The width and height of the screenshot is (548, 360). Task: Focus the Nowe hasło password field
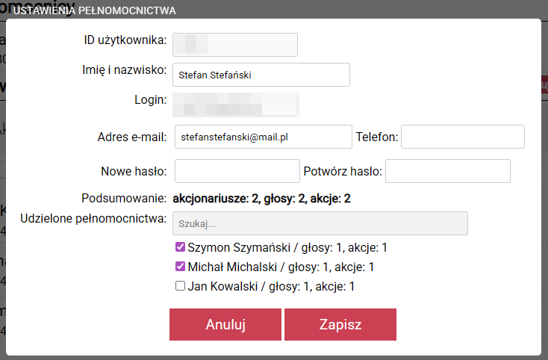[237, 171]
